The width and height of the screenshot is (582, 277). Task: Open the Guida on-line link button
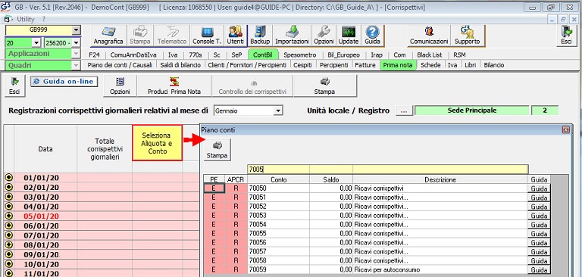64,82
